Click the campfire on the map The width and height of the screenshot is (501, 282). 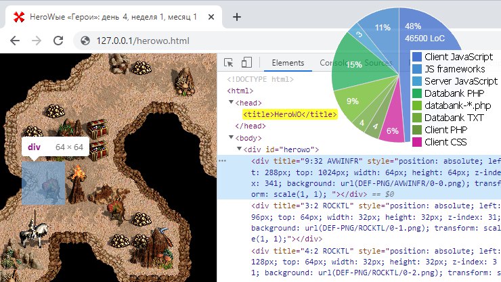(x=77, y=185)
